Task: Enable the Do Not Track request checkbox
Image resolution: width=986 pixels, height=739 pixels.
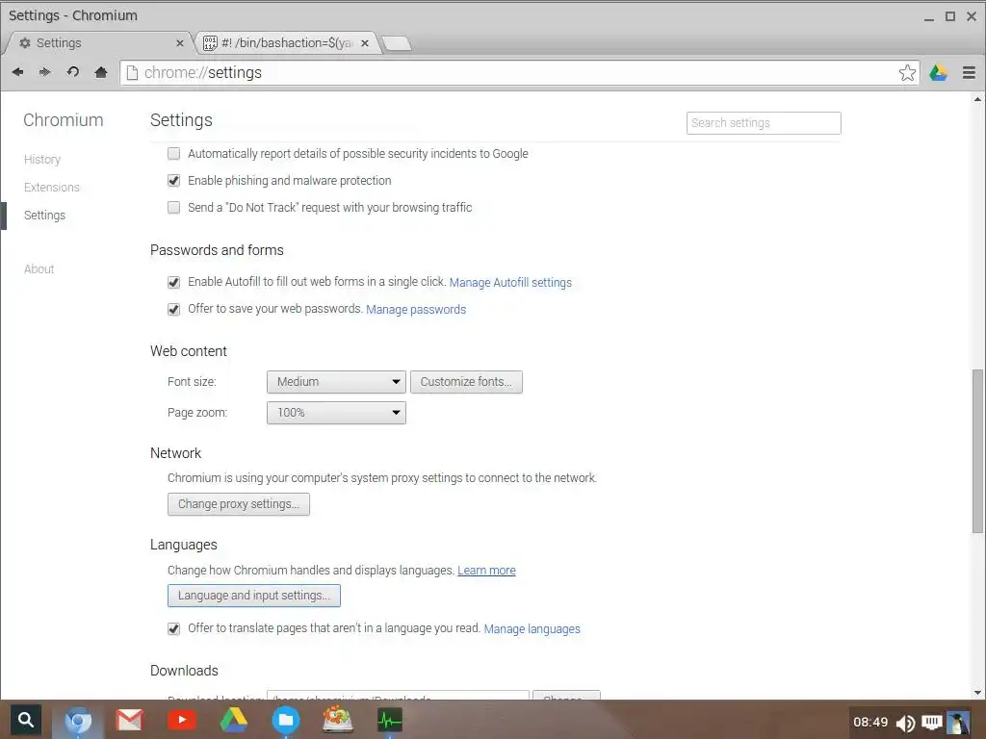Action: click(x=173, y=208)
